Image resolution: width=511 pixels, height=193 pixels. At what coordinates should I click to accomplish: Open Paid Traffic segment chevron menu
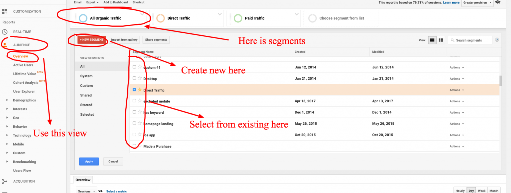pyautogui.click(x=296, y=14)
